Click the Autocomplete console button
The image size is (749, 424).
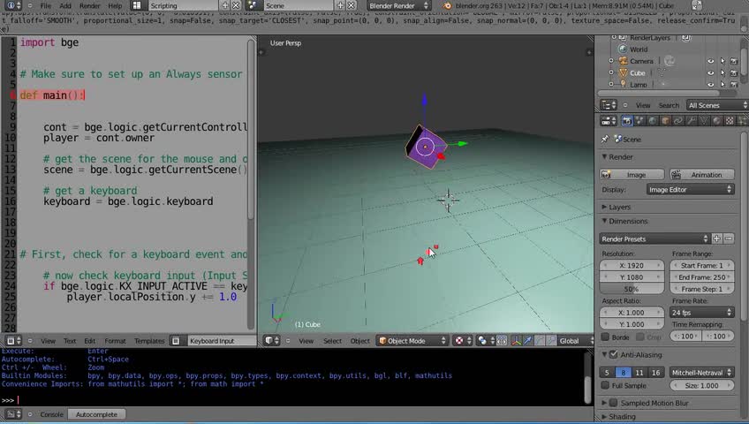tap(96, 414)
